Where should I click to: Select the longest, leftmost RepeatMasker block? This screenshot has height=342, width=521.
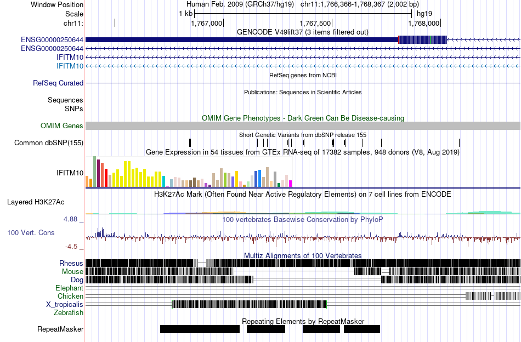click(x=200, y=329)
